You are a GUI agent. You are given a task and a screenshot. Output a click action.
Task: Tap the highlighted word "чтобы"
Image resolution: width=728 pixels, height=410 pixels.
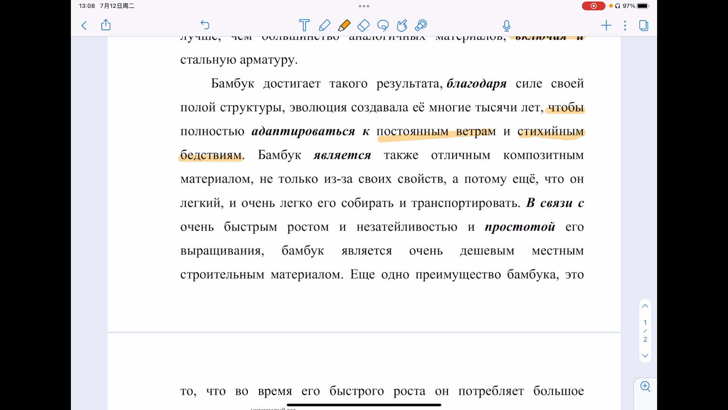point(566,107)
